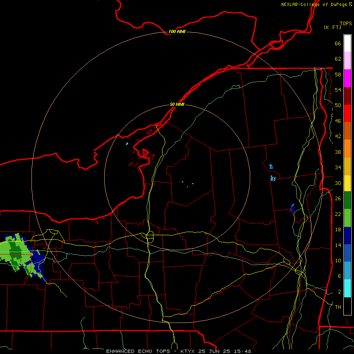Image resolution: width=354 pixels, height=354 pixels.
Task: Select the bright red legend swatch
Action: 347,113
